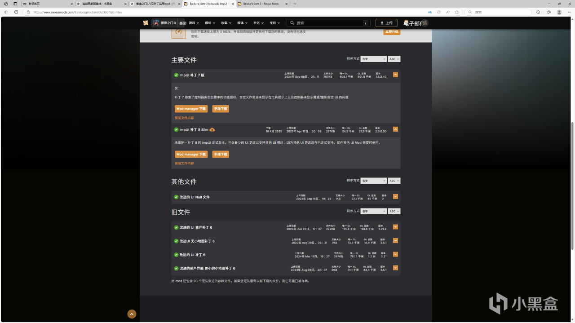
Task: Click file name text ImpUI 补丁 7 版
Action: coord(192,75)
